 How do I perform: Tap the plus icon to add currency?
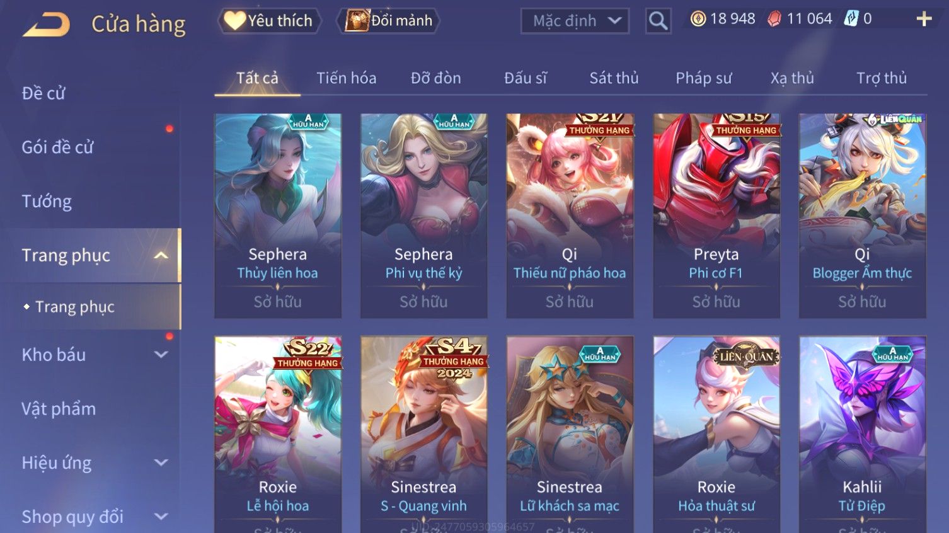[924, 19]
